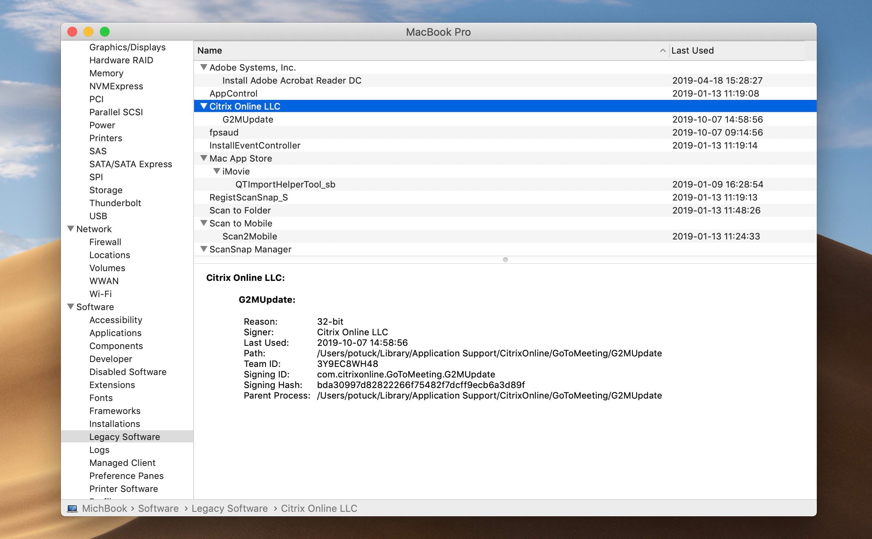
Task: Click the MichBook computer icon in path bar
Action: 73,509
